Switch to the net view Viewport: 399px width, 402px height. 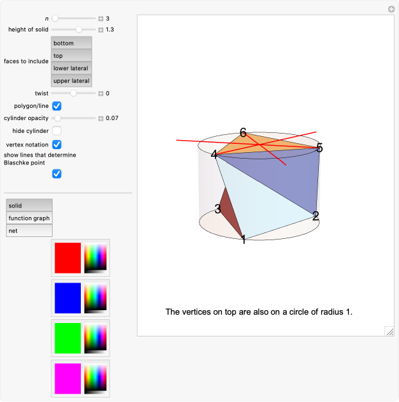29,231
